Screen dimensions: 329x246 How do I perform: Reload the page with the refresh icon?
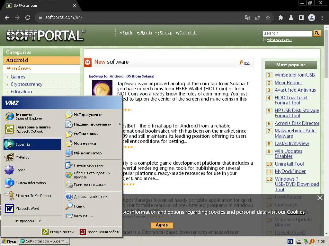[x=28, y=18]
